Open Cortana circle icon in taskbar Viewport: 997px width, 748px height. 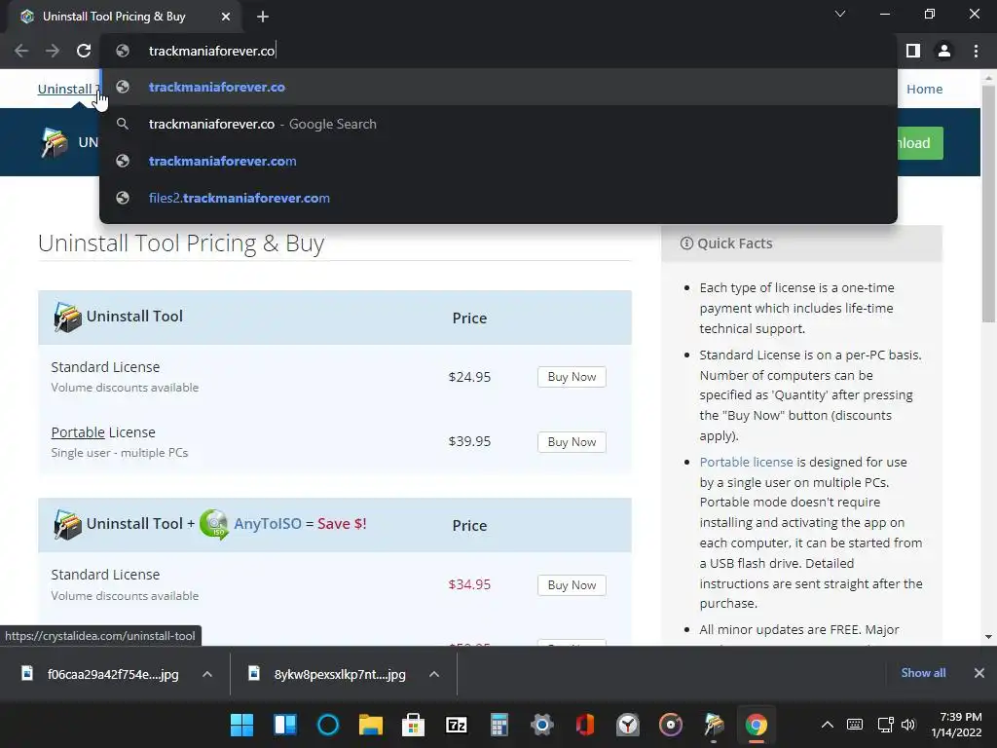click(328, 725)
